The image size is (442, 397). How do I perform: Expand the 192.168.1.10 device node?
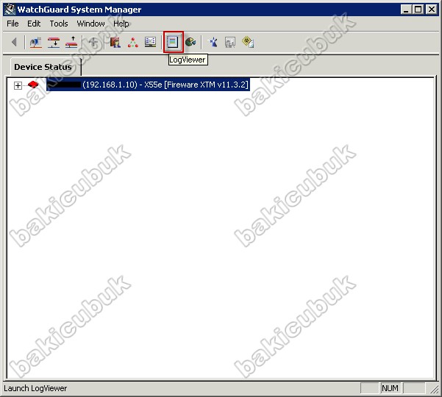[18, 85]
